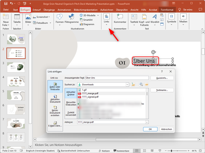Select Neues Dokument erstellen link type
The image size is (205, 153).
pos(55,111)
